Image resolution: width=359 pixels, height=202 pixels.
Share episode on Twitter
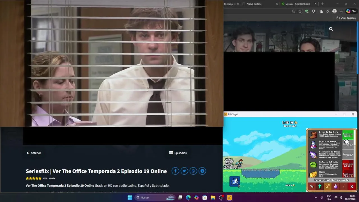click(184, 171)
